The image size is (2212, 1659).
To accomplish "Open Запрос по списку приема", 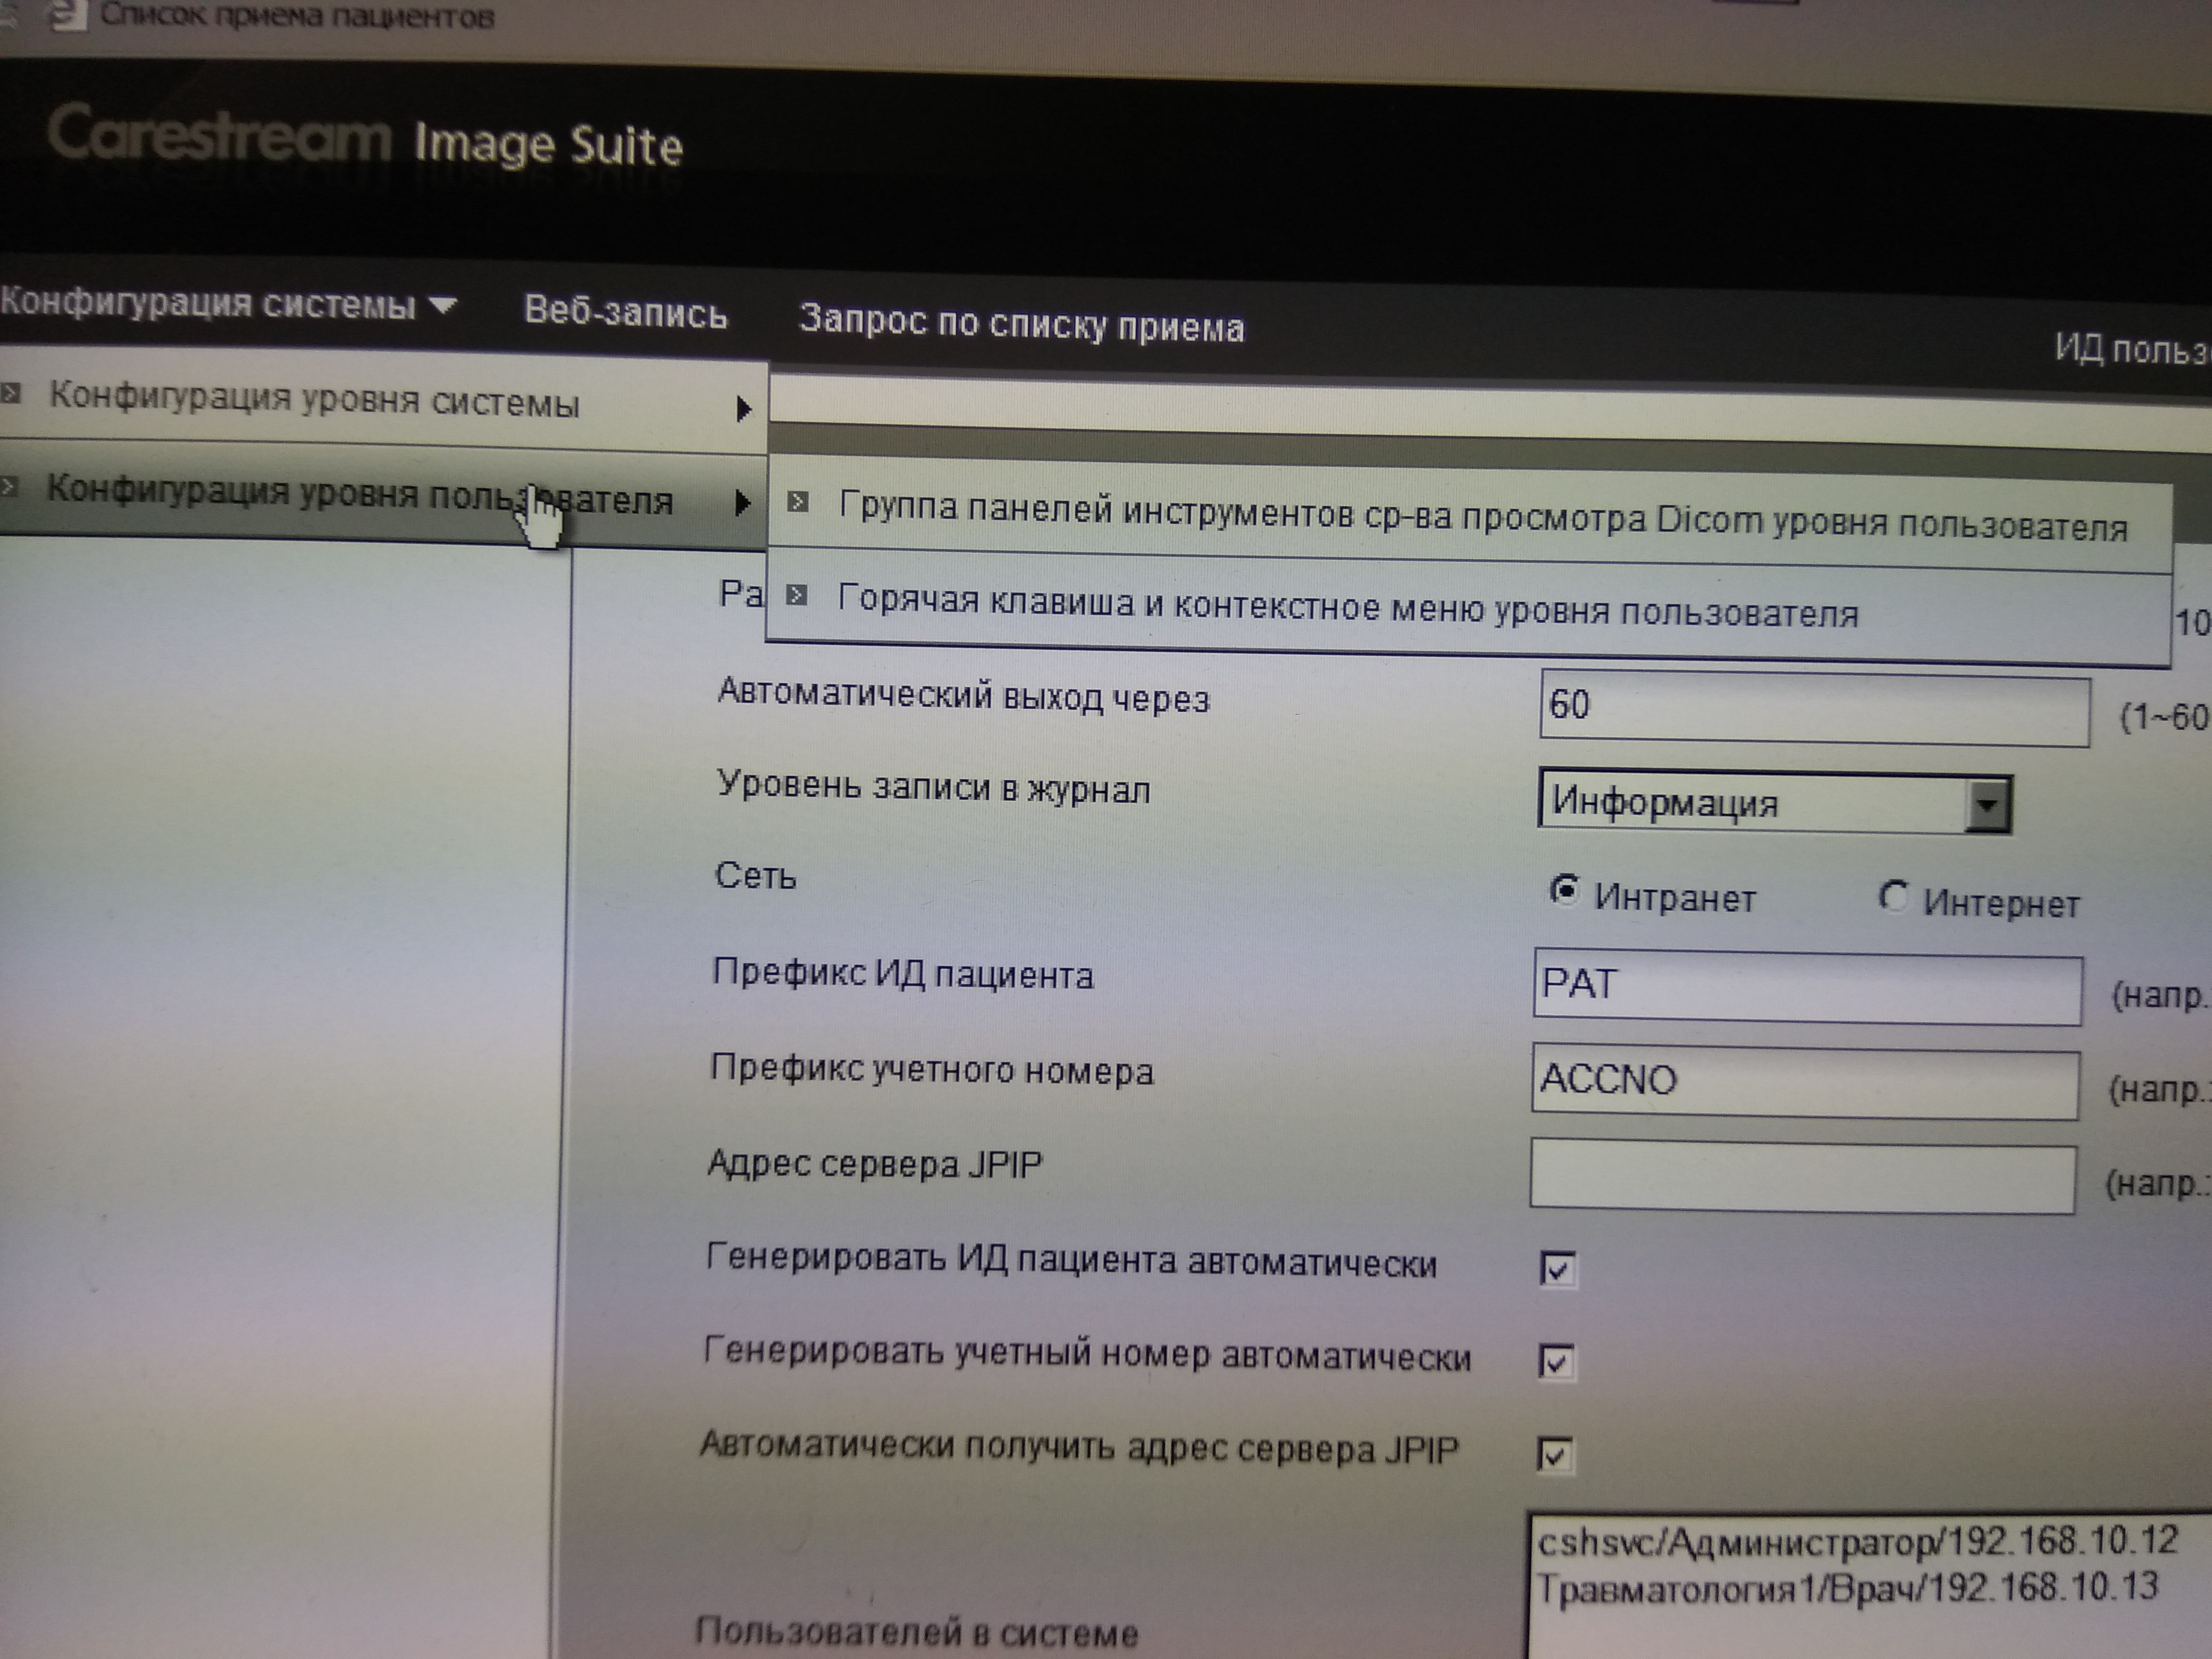I will (x=1021, y=324).
